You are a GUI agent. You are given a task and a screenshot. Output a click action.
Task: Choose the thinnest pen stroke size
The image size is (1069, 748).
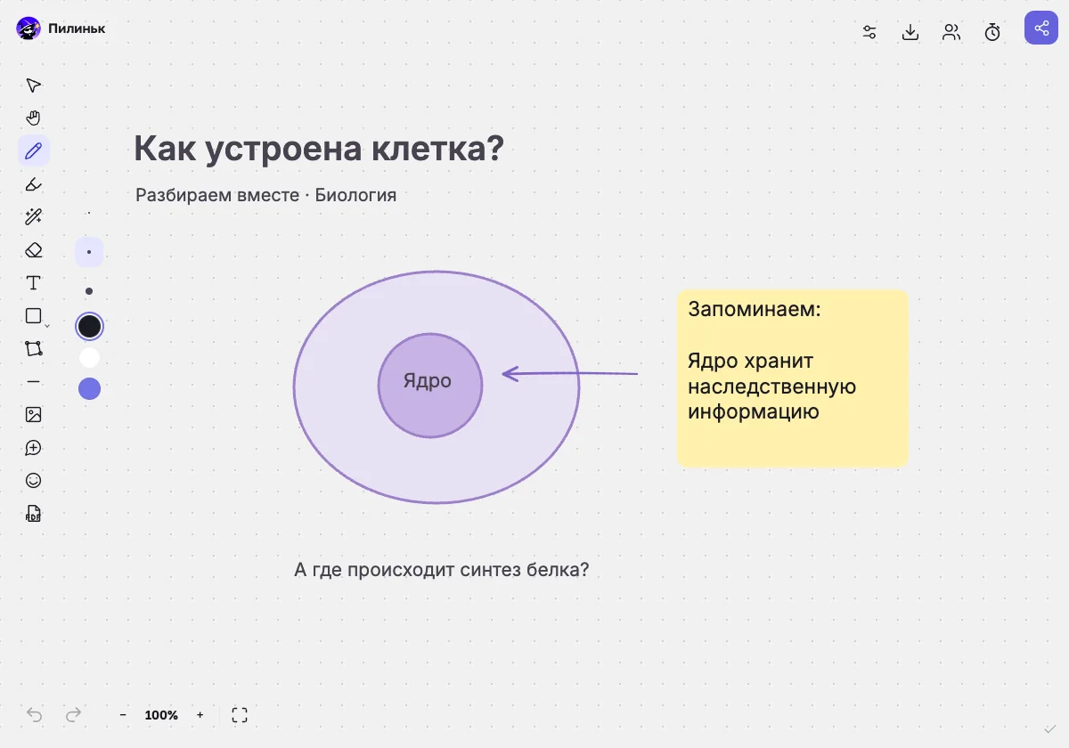89,214
